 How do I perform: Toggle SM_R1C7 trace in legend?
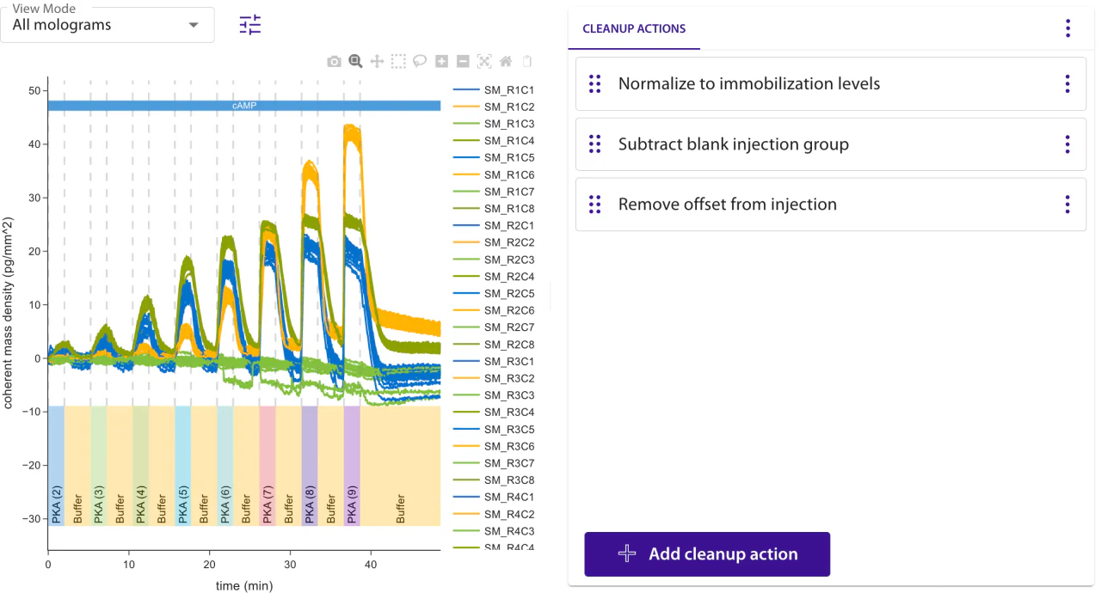tap(494, 192)
